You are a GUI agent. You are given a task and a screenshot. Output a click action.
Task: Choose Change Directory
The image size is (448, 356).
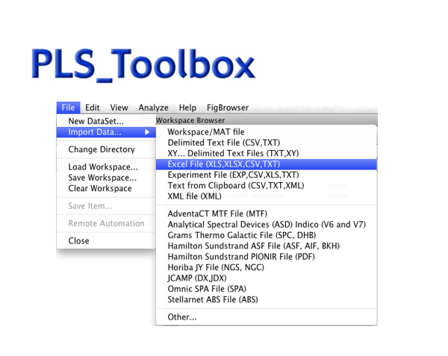click(106, 149)
